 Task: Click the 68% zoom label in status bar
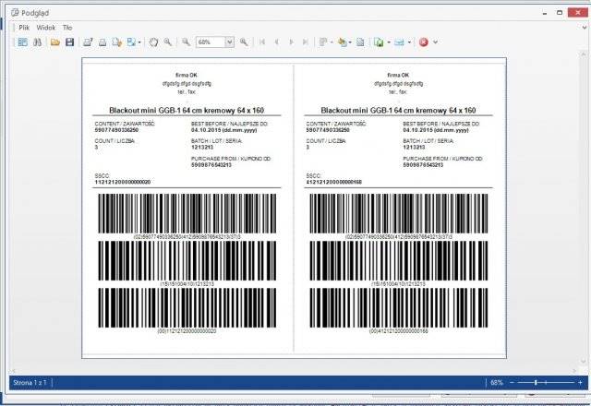click(497, 383)
